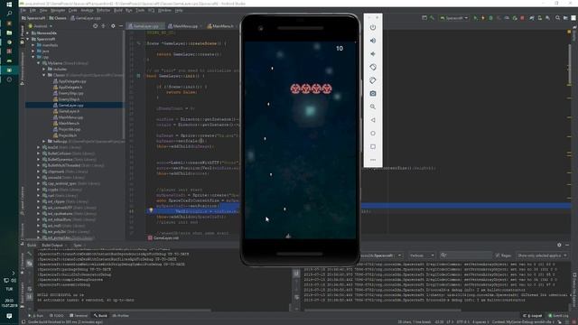
Task: Lower the emulator volume with the Volume Down icon
Action: tap(373, 54)
